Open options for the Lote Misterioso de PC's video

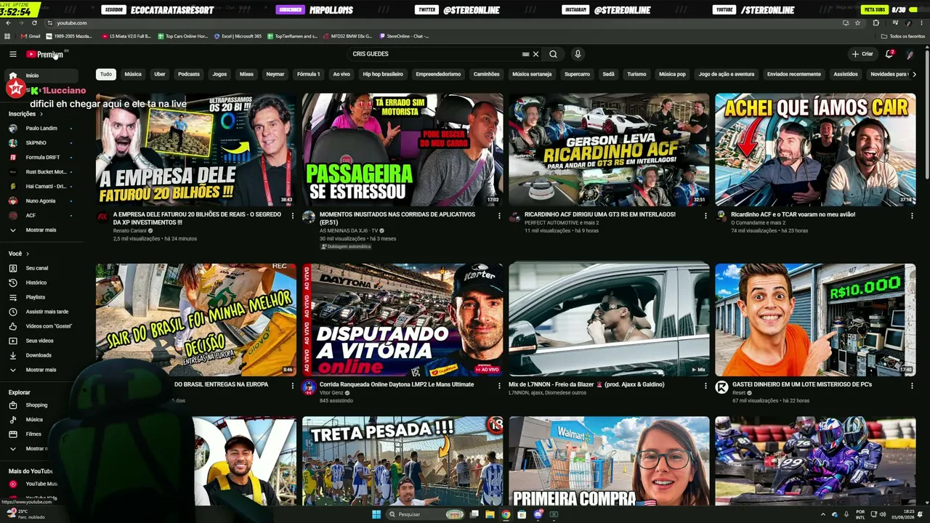click(912, 386)
